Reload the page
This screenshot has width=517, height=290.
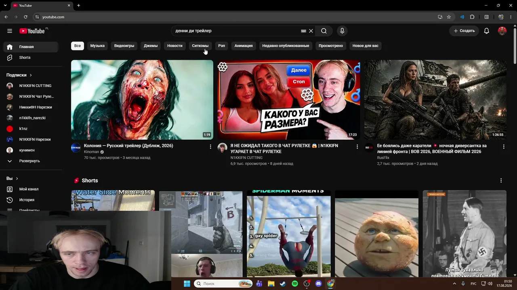click(x=25, y=17)
